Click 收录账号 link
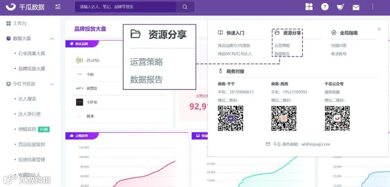Screen dimensions: 390x187 coord(339,54)
